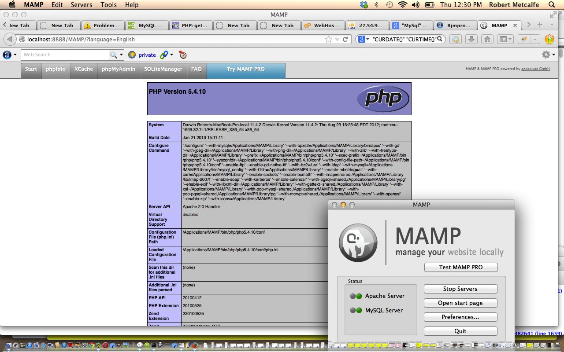The height and width of the screenshot is (352, 564).
Task: Open a new tab with the plus button
Action: click(539, 25)
